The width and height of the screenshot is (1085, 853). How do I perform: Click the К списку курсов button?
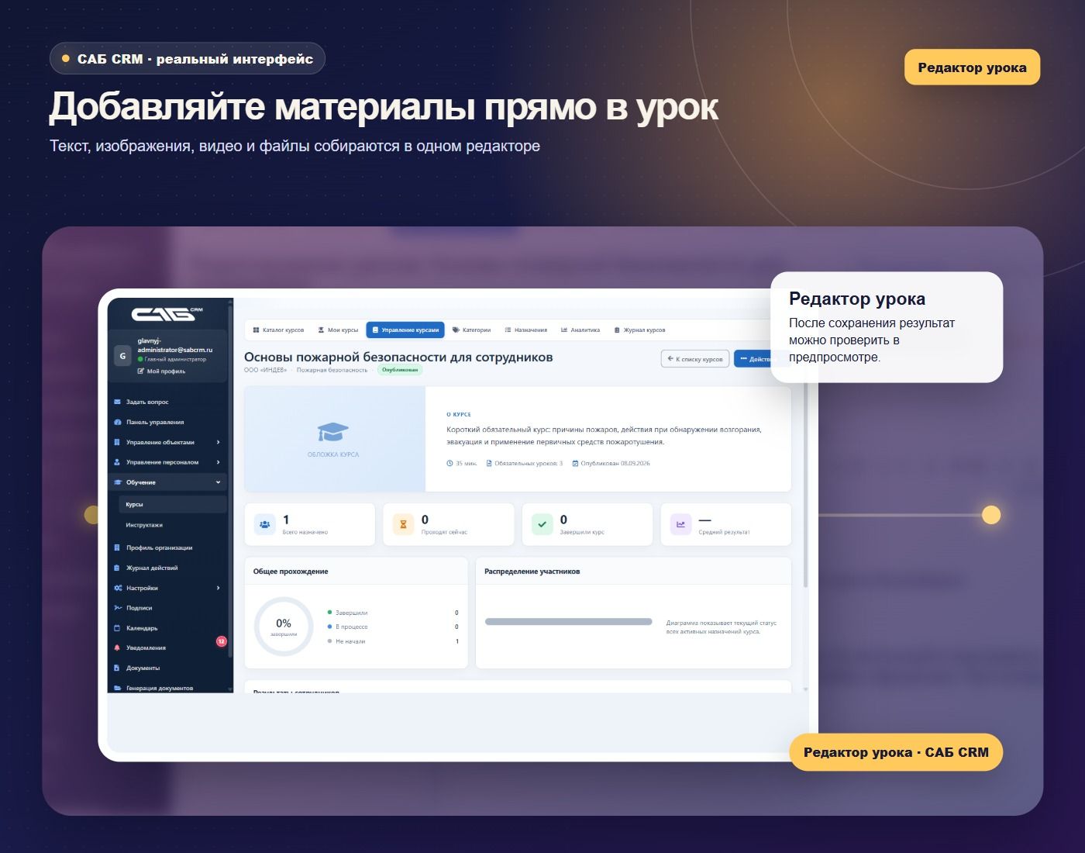click(x=695, y=359)
